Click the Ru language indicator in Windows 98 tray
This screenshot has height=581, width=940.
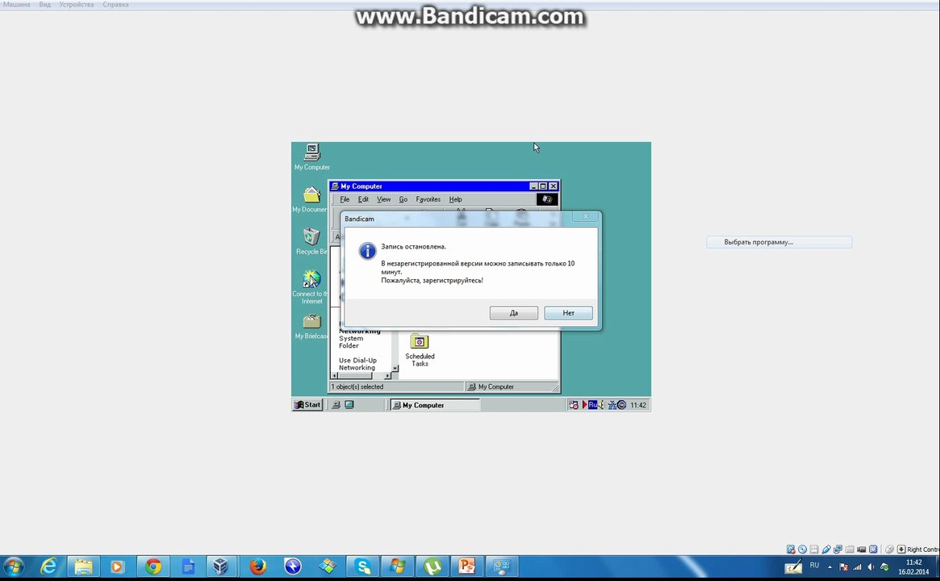(x=593, y=405)
